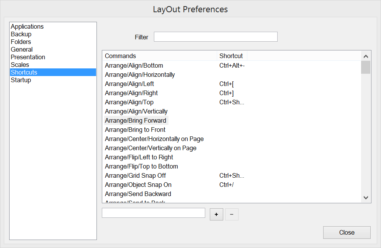Click the Ctrl+Sh... shortcut for Grid Snap Off
Viewport: 381px width, 248px height.
pyautogui.click(x=232, y=175)
